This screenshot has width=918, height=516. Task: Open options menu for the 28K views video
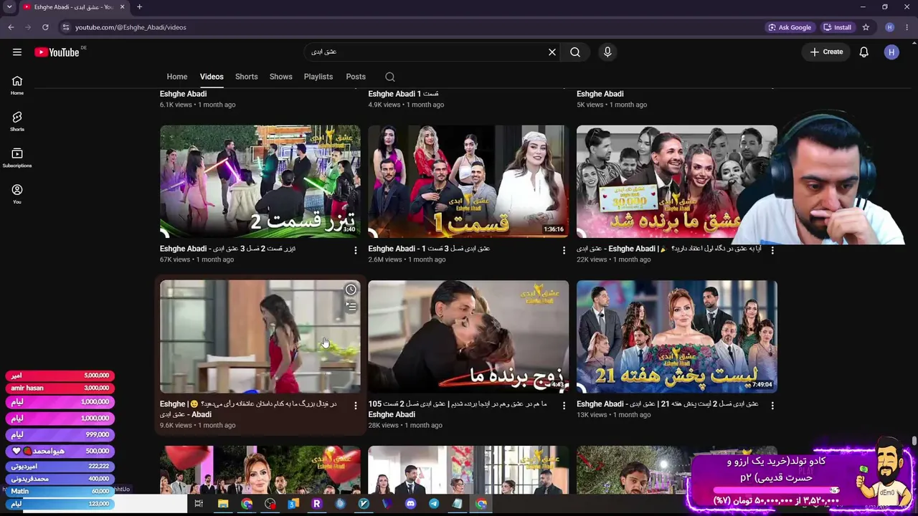[x=564, y=406]
